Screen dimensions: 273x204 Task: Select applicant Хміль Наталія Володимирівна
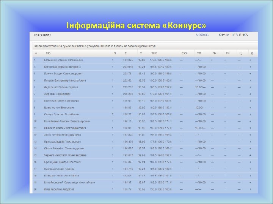(x=62, y=135)
